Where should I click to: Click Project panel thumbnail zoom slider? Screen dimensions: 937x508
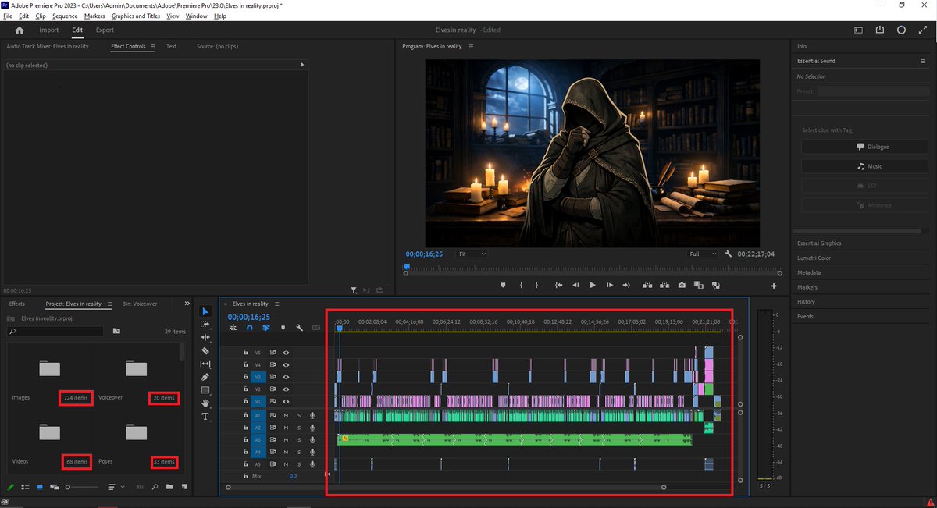[x=82, y=487]
